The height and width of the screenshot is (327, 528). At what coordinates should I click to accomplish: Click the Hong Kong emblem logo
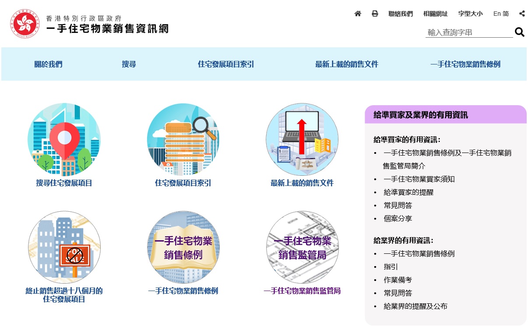(x=25, y=23)
